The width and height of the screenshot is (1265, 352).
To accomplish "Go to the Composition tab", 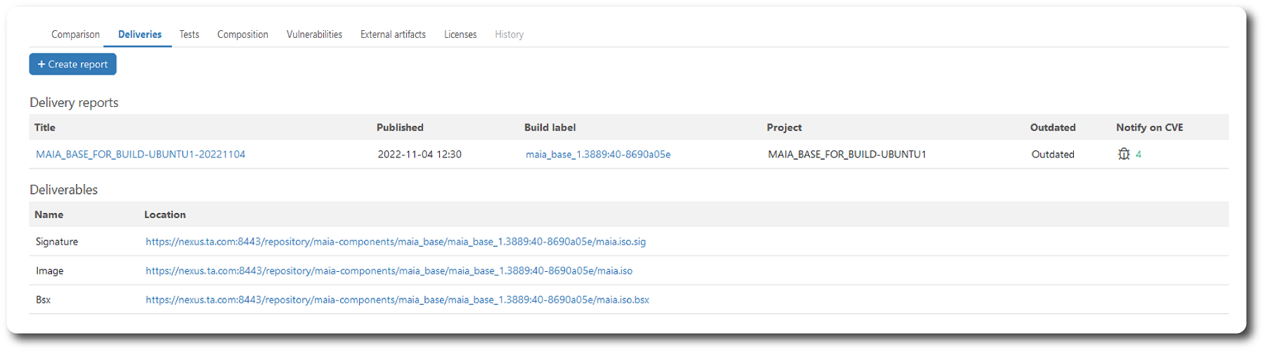I will (x=242, y=34).
